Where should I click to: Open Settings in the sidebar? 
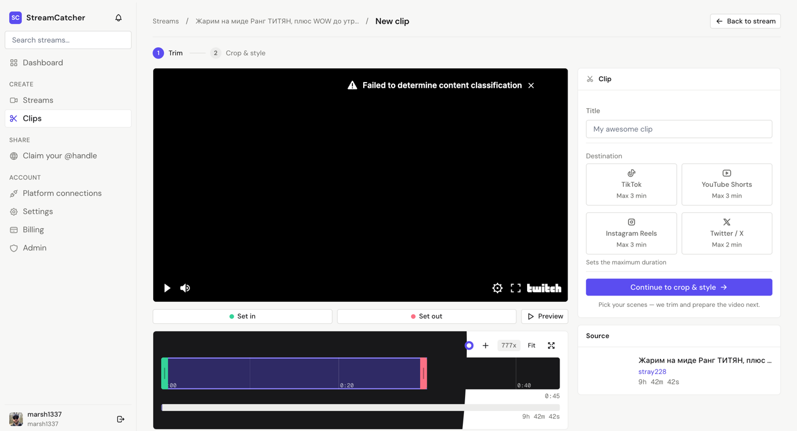(68, 212)
